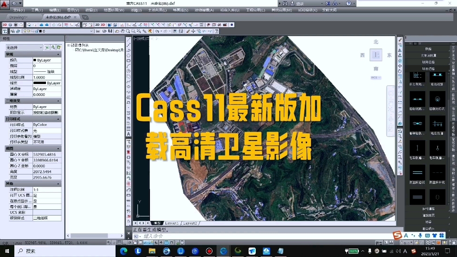Click the red record icon in taskbar

tap(209, 251)
